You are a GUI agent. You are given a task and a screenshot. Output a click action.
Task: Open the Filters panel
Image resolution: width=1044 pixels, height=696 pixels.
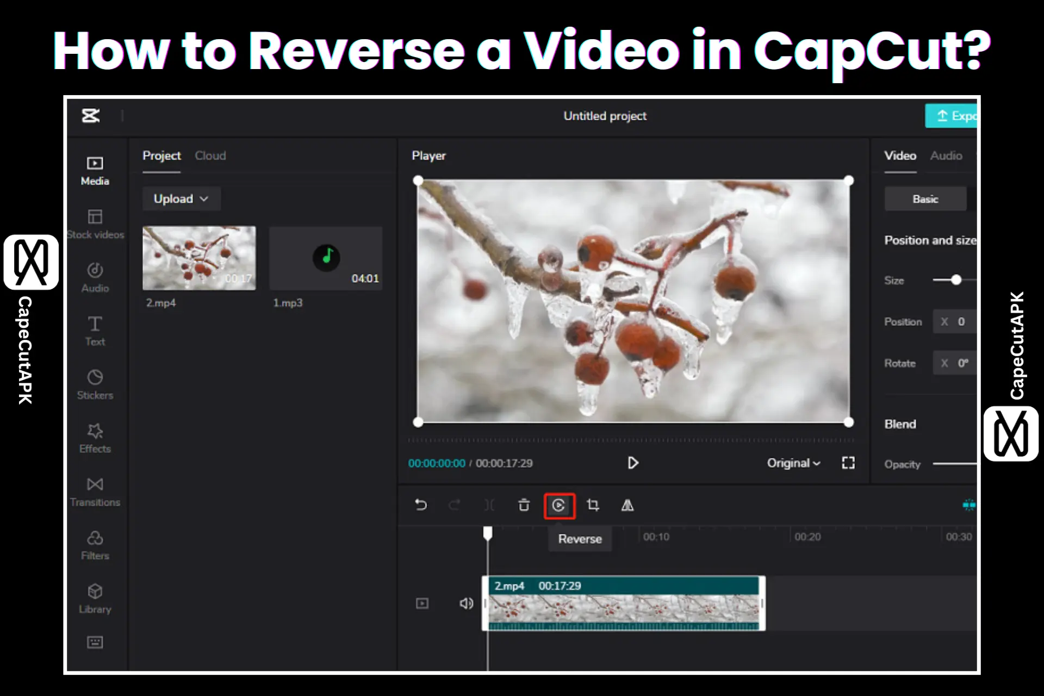95,545
